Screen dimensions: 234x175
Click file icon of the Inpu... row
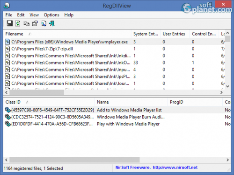click(7, 70)
